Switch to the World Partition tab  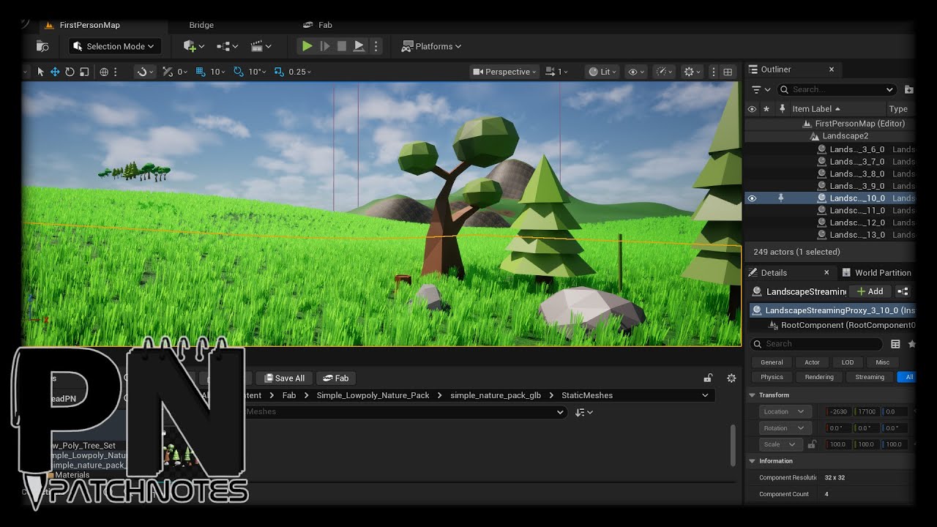[876, 272]
